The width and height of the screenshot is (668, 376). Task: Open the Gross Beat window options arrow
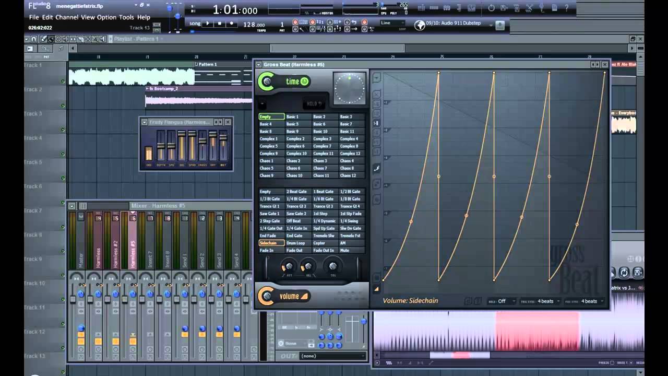[x=258, y=64]
